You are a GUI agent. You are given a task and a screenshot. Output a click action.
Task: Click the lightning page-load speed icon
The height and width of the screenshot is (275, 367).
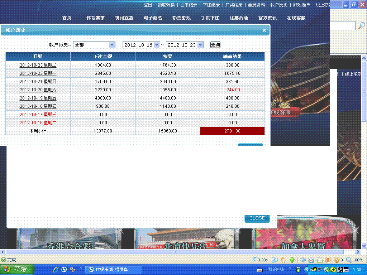[x=253, y=260]
